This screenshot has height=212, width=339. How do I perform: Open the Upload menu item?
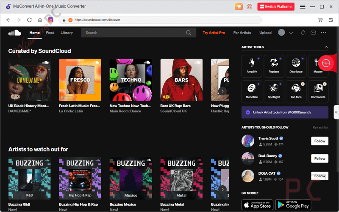(x=266, y=33)
